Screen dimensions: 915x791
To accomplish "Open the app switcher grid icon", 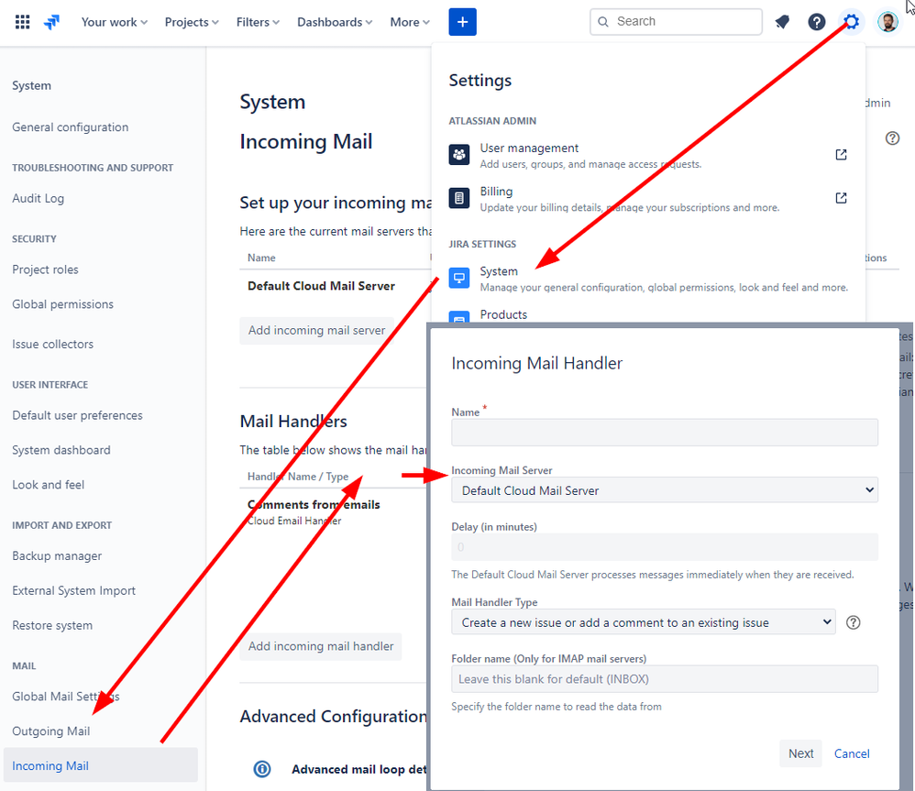I will (22, 22).
